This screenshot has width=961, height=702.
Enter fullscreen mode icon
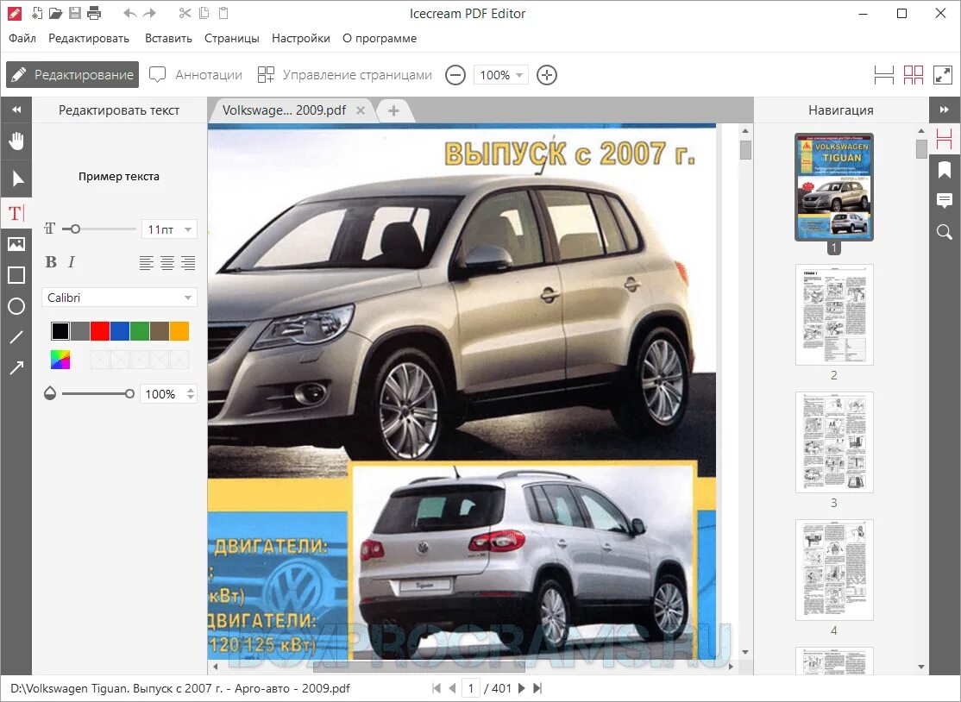943,75
